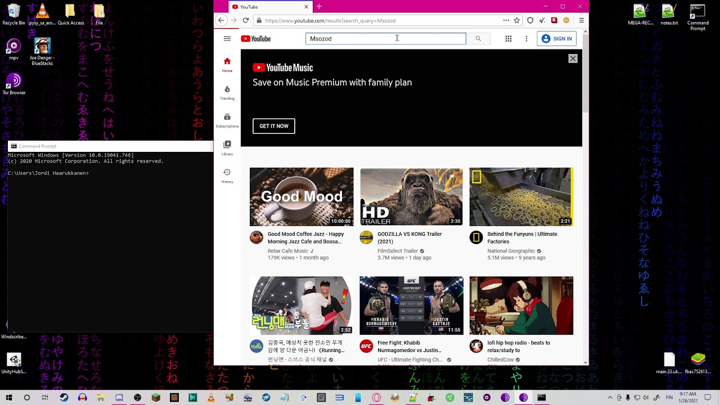Go back in Firefox
Screen dimensions: 720x405
pos(221,20)
